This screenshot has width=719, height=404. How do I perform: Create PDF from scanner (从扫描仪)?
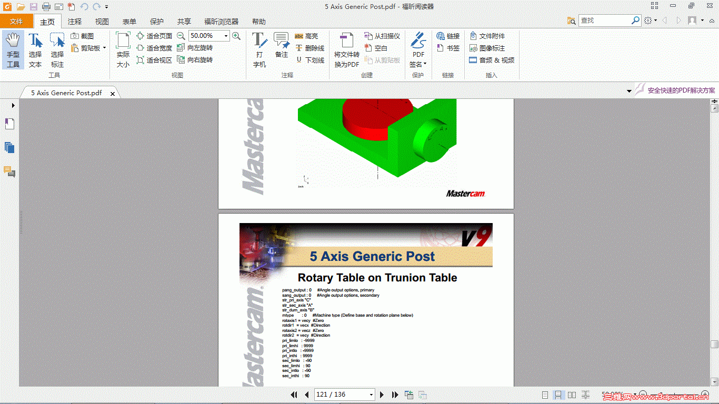coord(382,36)
